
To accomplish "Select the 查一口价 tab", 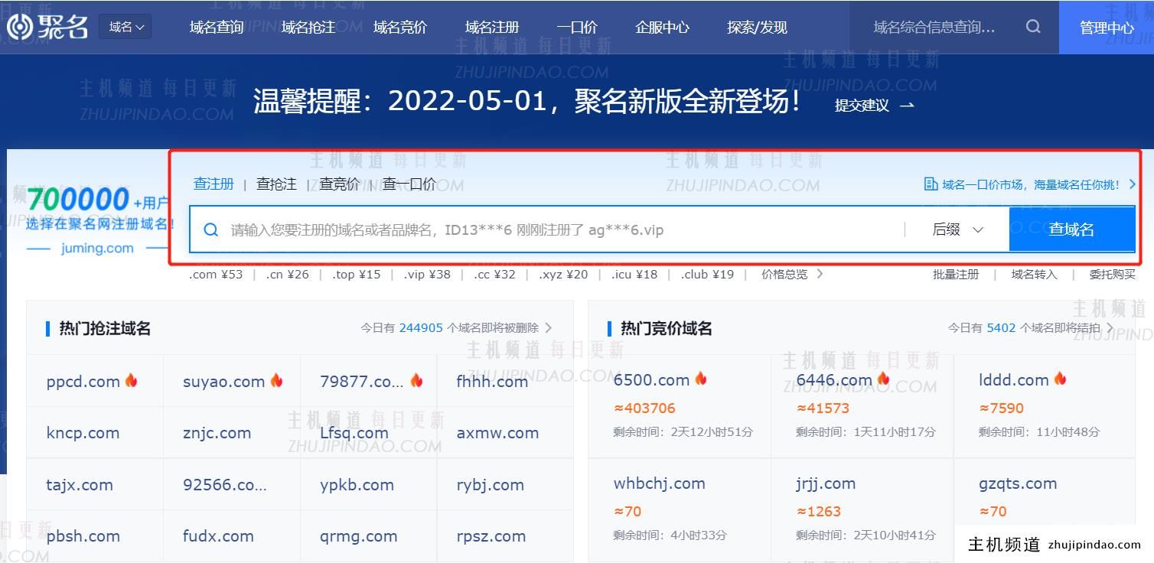I will pos(409,184).
